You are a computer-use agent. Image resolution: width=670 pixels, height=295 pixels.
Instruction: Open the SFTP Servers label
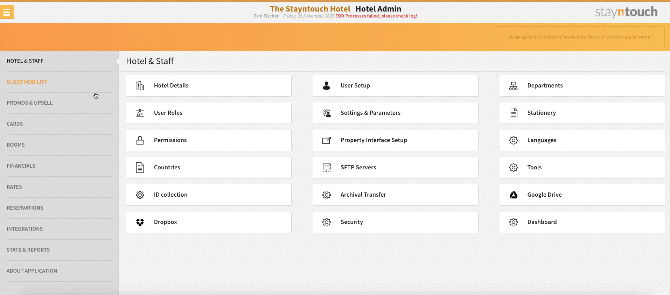(x=358, y=167)
